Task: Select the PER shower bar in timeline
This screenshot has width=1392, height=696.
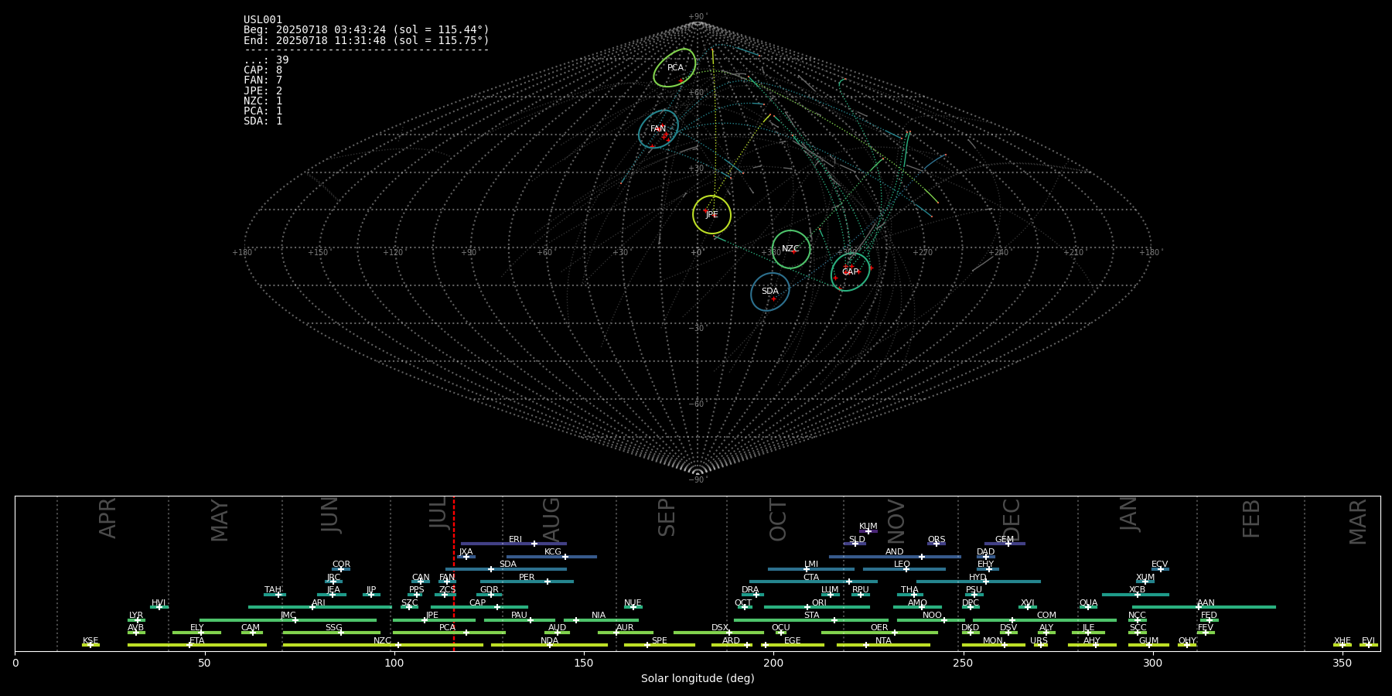Action: pyautogui.click(x=527, y=582)
